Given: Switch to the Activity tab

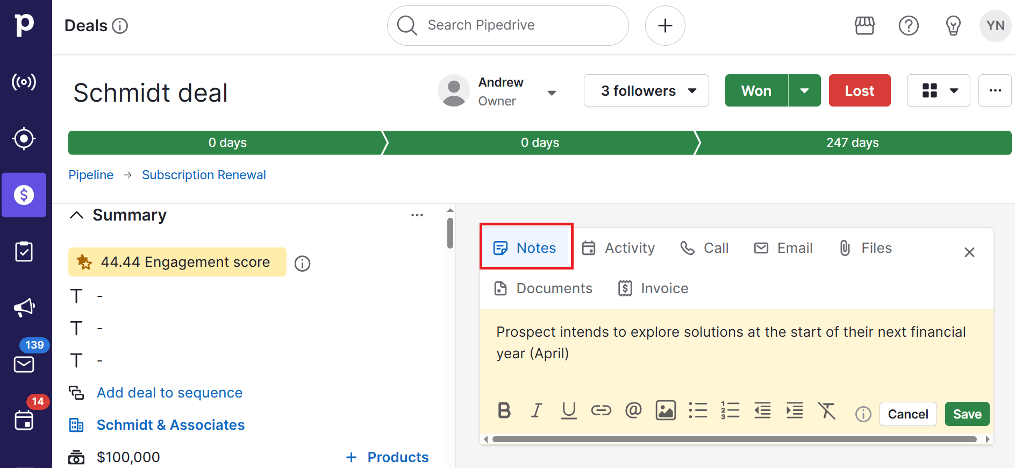Looking at the screenshot, I should [619, 248].
